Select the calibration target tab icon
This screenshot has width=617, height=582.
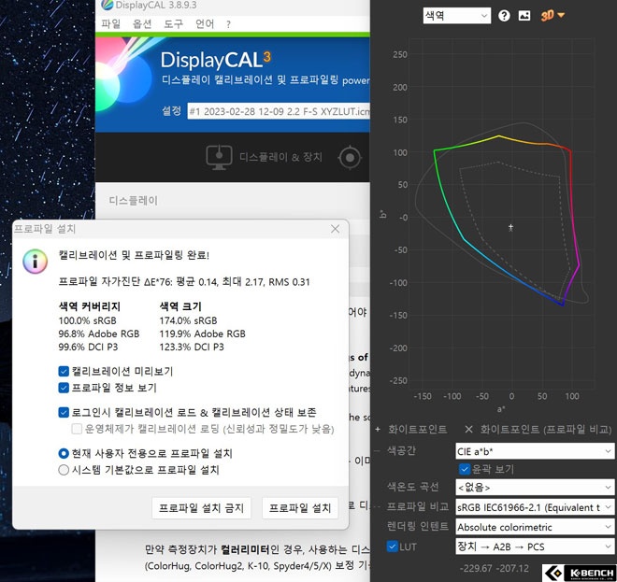pyautogui.click(x=350, y=158)
